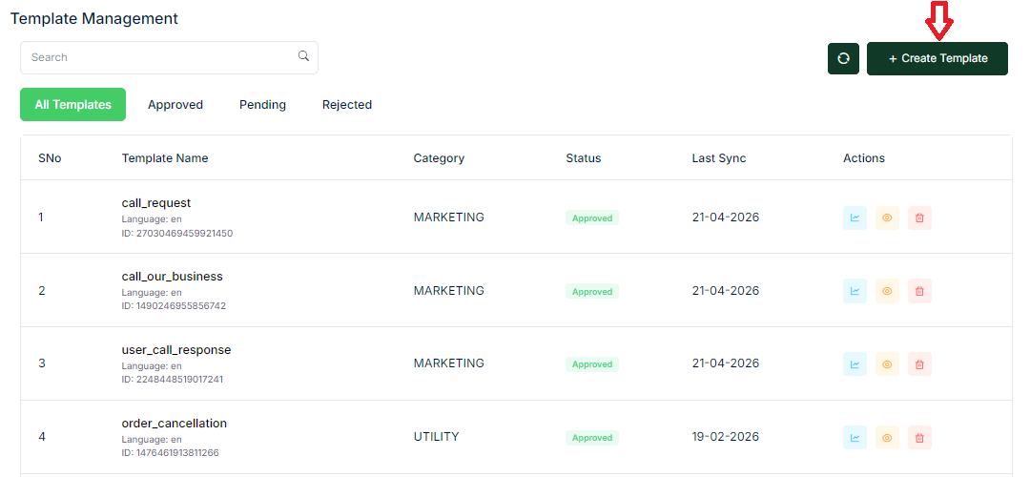This screenshot has height=477, width=1030.
Task: Click the Approved badge for call_our_business
Action: point(592,292)
